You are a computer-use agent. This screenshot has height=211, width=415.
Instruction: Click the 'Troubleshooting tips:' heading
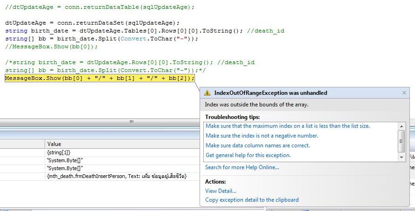tap(232, 117)
